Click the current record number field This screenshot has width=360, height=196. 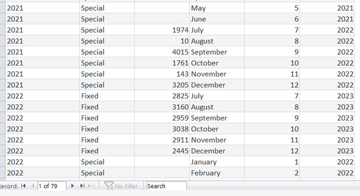[x=52, y=186]
